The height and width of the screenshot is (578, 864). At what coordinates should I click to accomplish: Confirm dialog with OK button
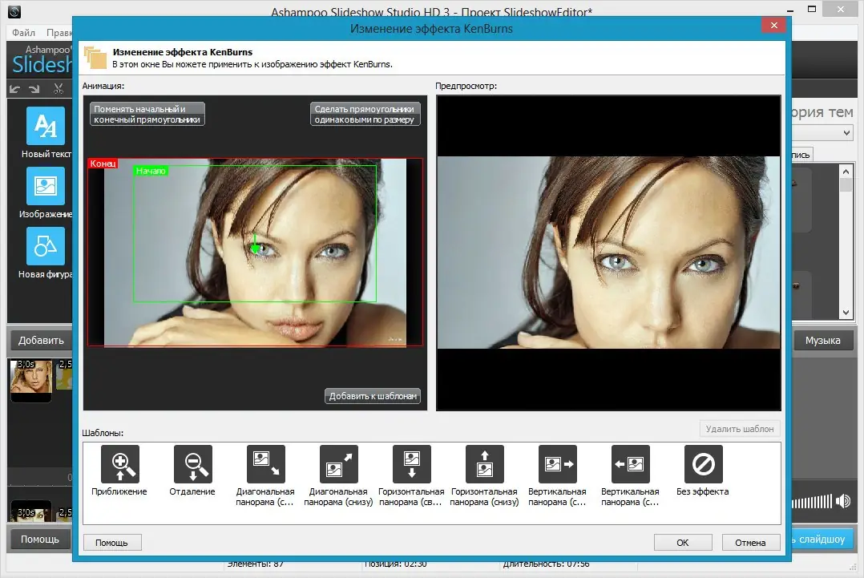pyautogui.click(x=683, y=542)
